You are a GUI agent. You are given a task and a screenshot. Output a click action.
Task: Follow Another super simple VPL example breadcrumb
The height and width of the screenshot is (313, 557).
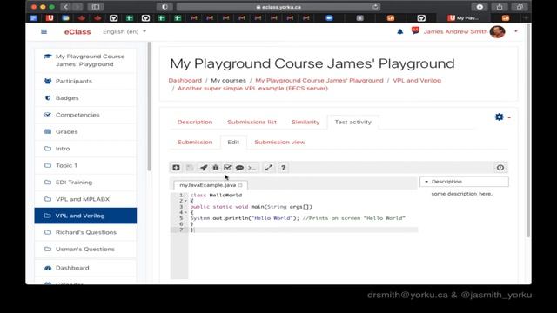coord(252,89)
